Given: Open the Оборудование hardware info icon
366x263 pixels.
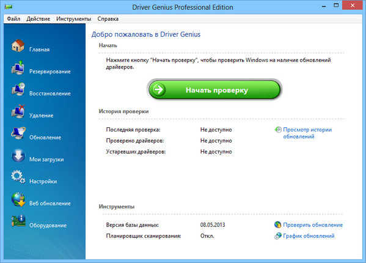Looking at the screenshot, I should (18, 221).
